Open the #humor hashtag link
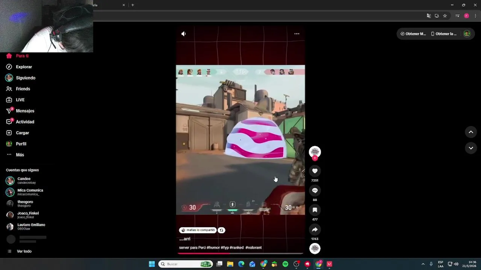This screenshot has height=270, width=481. click(x=213, y=247)
